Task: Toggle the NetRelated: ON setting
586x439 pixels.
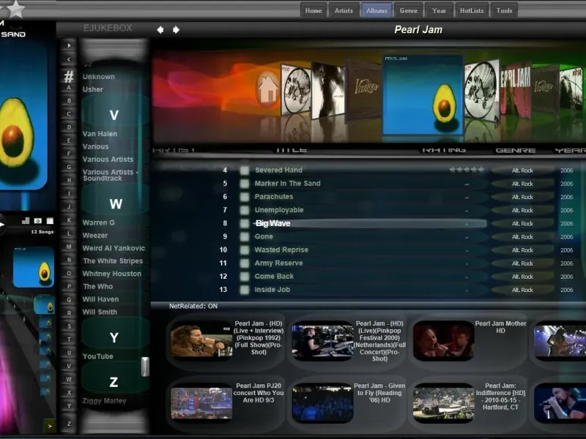Action: [193, 306]
